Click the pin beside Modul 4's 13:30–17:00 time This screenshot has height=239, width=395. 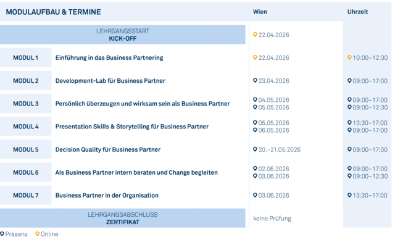click(349, 122)
